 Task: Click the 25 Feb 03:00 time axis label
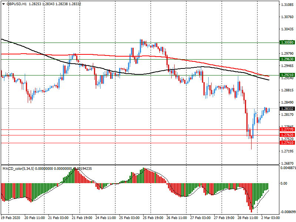(x=129, y=219)
